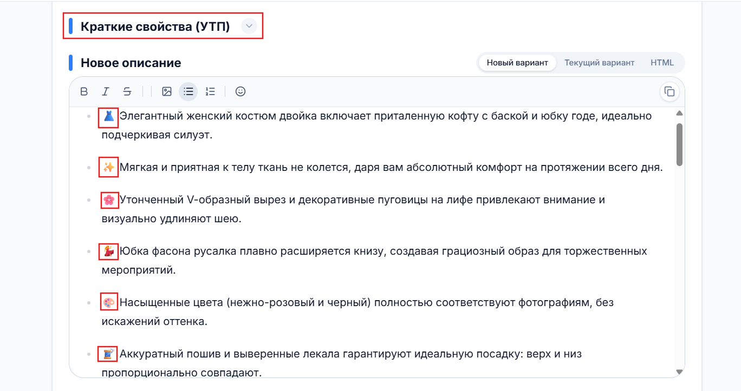The height and width of the screenshot is (391, 741).
Task: Click the sparkles emoji before Мягкая
Action: pos(108,168)
